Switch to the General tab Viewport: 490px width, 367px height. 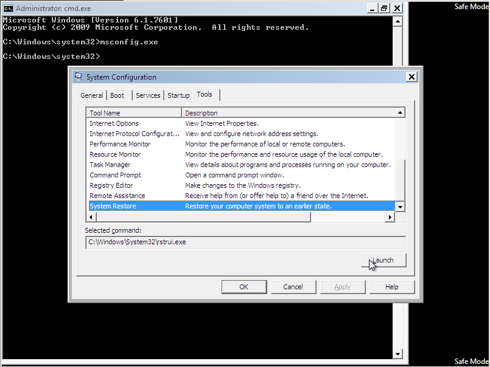(x=92, y=95)
